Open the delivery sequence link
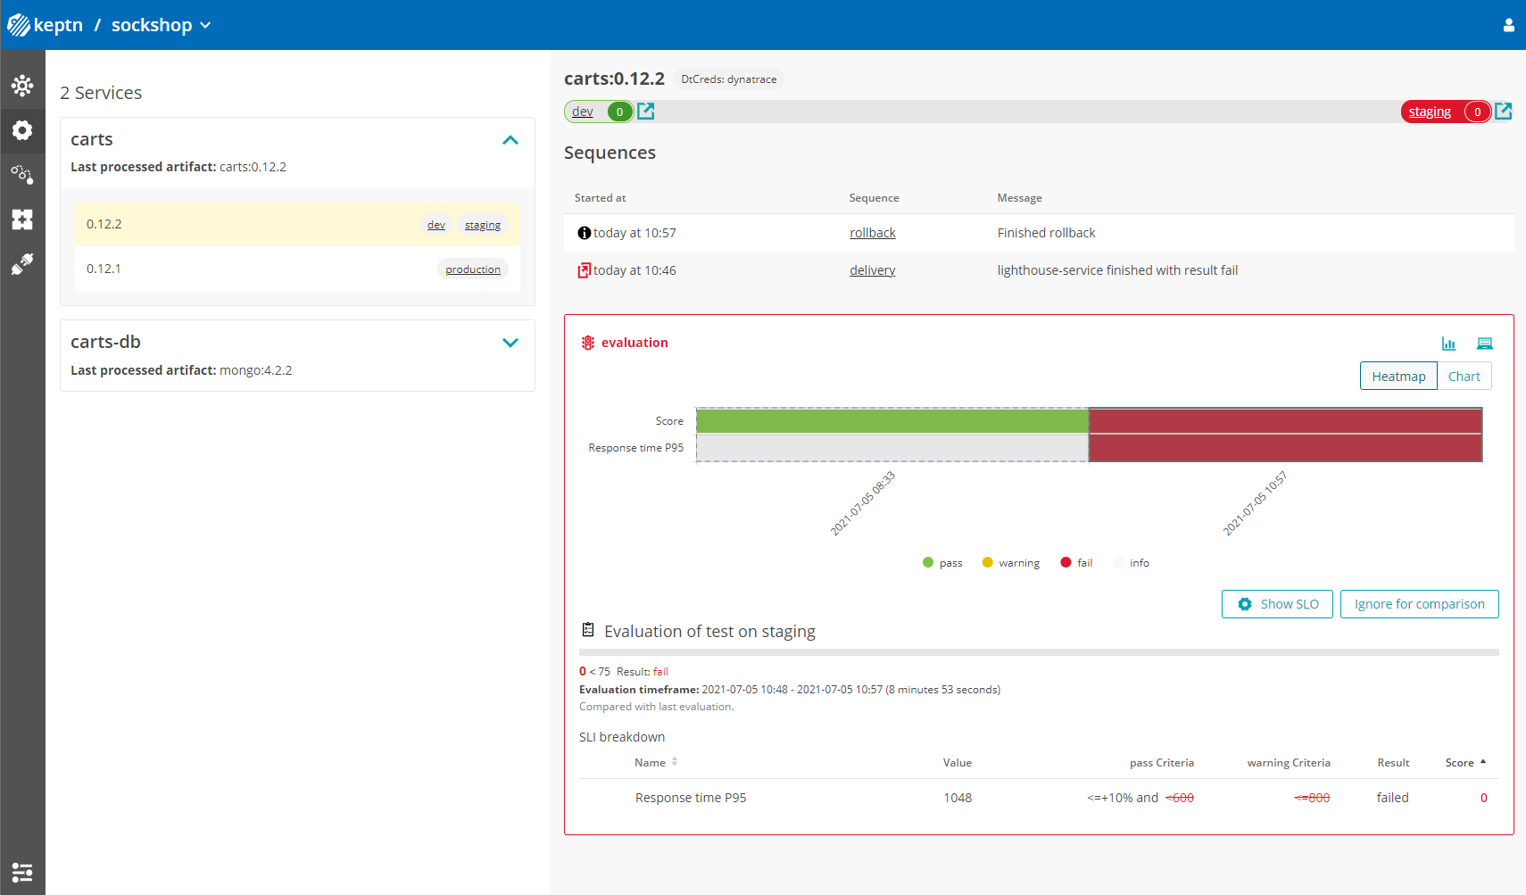 (x=872, y=270)
